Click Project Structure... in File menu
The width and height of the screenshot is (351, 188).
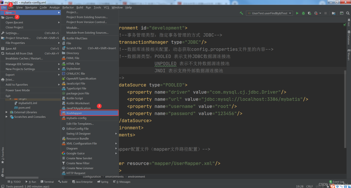coord(31,38)
